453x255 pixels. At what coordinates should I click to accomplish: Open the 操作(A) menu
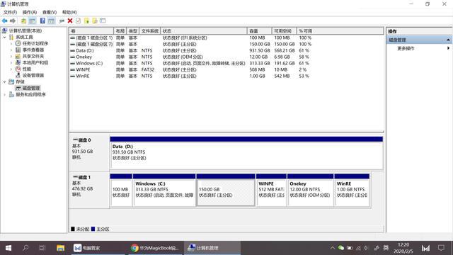[30, 12]
